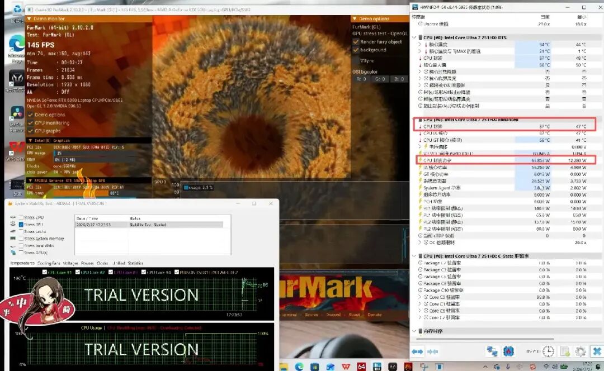Viewport: 604px width, 371px height.
Task: Switch to the Temperatures tab in AIDA64
Action: 22,263
